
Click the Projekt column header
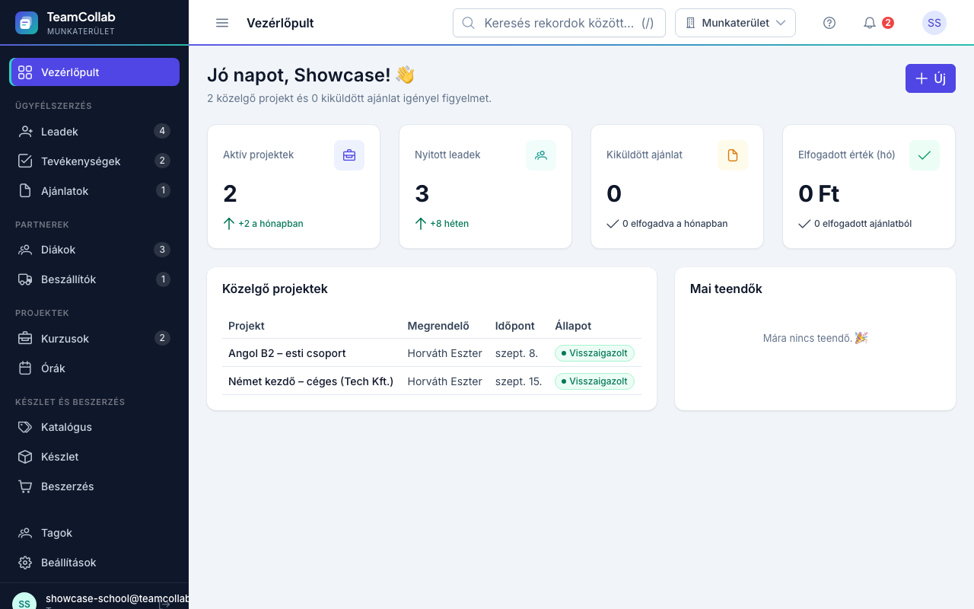click(x=247, y=326)
